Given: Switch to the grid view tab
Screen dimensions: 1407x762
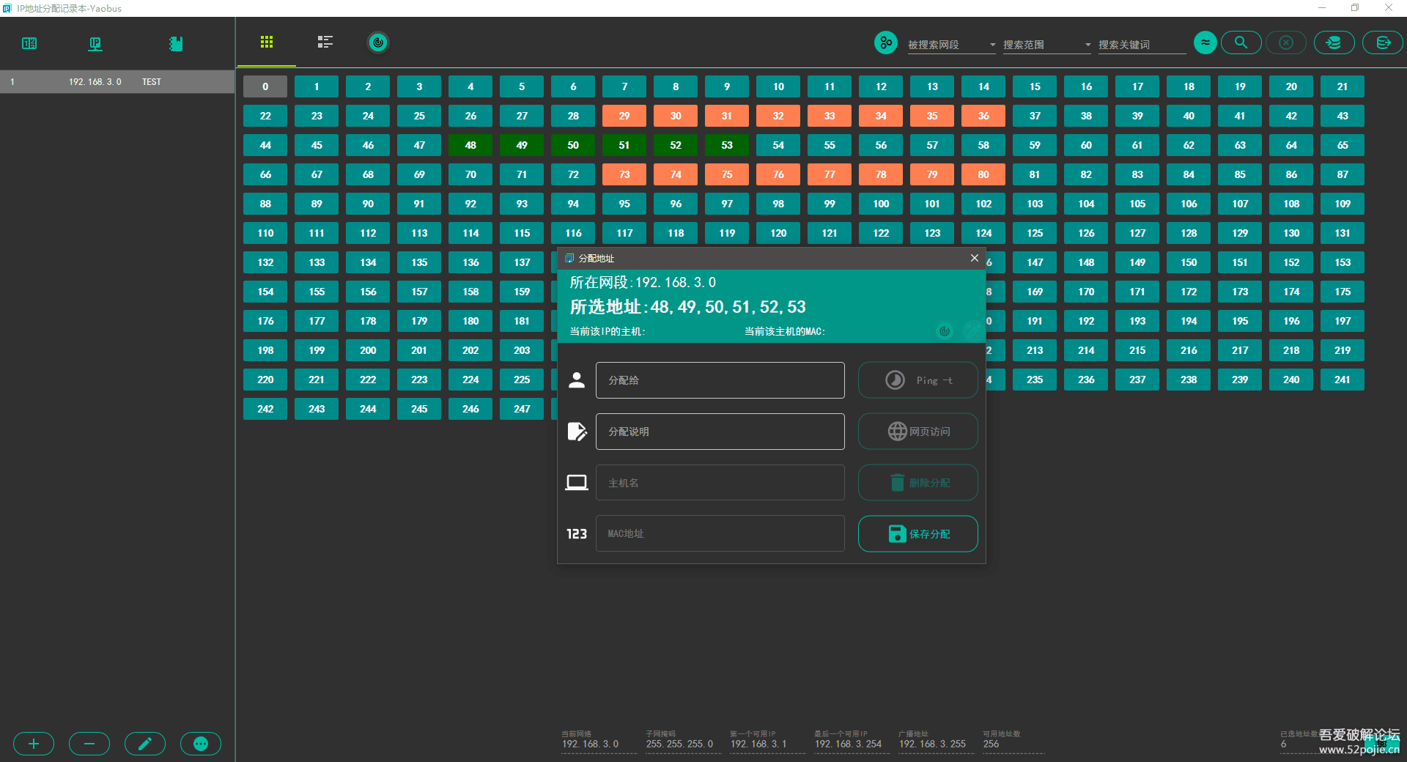Looking at the screenshot, I should point(266,42).
